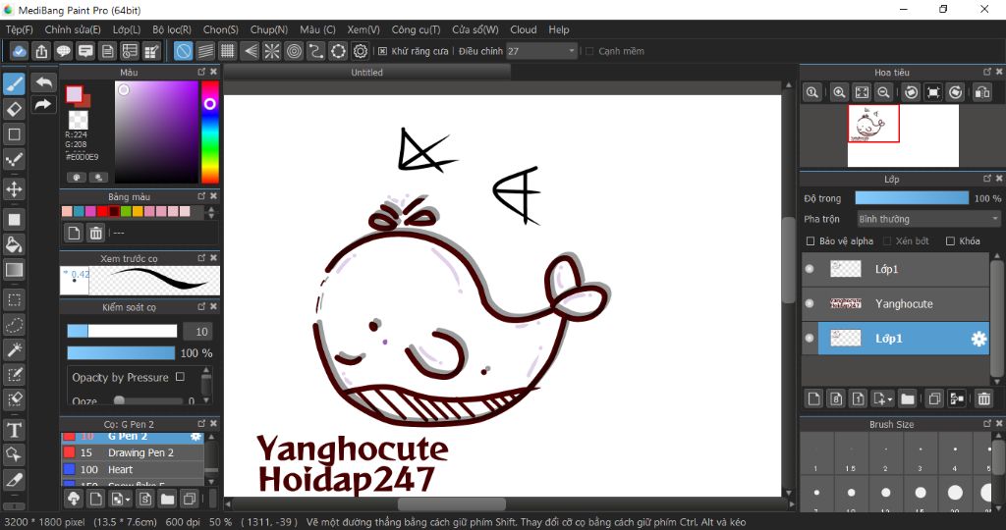Screen dimensions: 1006x530
Task: Open the Điều chỉnh value dropdown
Action: click(x=542, y=51)
